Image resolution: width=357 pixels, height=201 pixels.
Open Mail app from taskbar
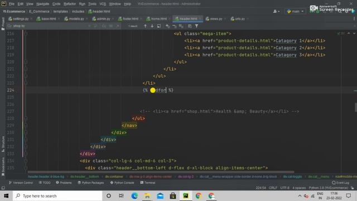(160, 196)
